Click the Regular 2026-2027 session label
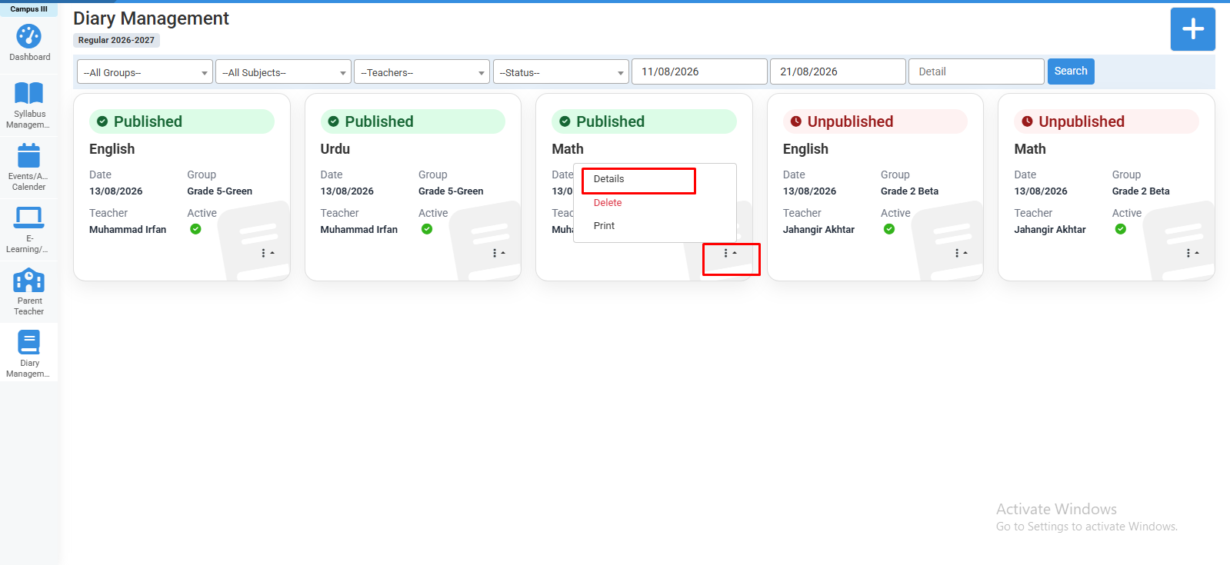1230x565 pixels. click(116, 40)
